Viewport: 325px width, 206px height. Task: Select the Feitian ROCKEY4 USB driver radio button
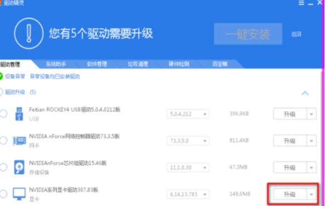(x=3, y=114)
